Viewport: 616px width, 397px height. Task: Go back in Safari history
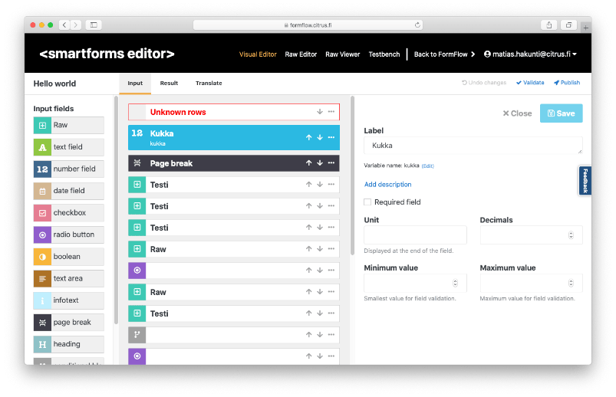click(64, 25)
